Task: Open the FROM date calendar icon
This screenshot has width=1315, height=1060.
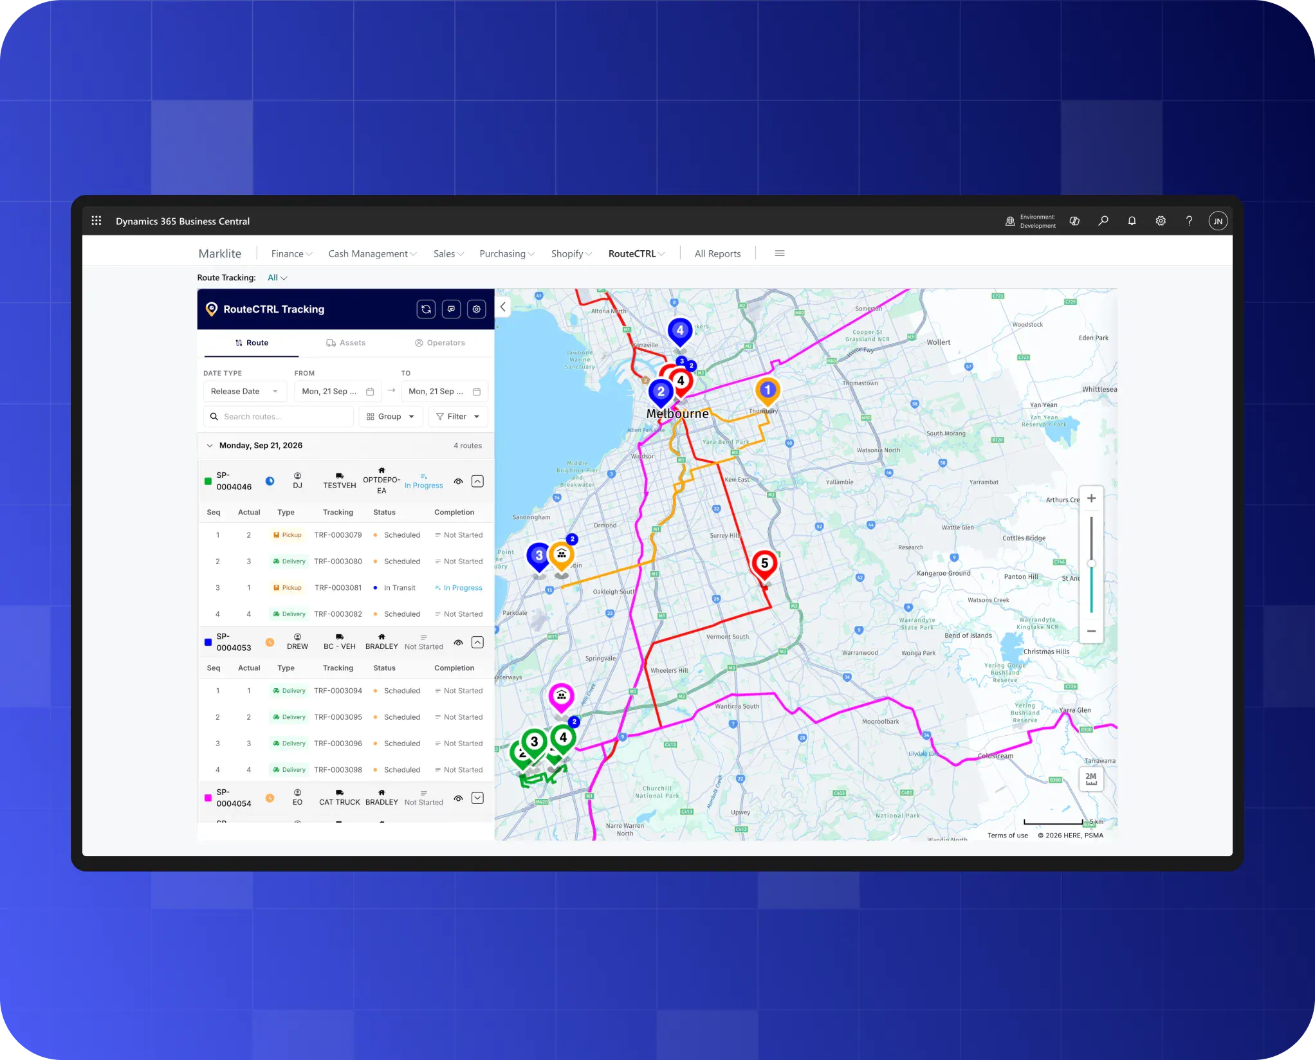Action: 370,392
